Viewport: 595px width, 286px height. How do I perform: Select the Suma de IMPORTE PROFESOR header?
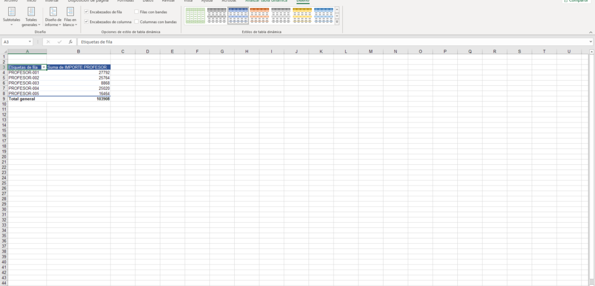click(x=78, y=67)
